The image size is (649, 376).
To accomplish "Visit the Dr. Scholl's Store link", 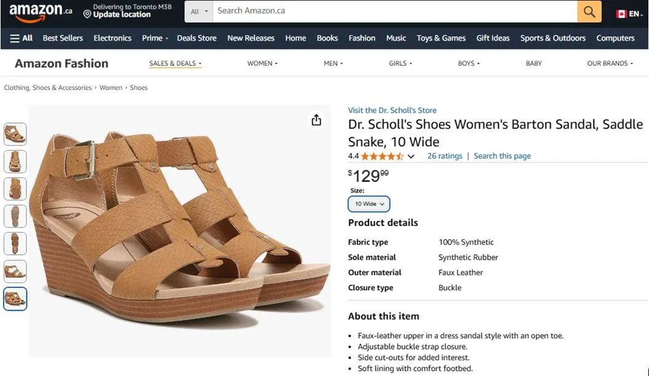I will tap(392, 110).
